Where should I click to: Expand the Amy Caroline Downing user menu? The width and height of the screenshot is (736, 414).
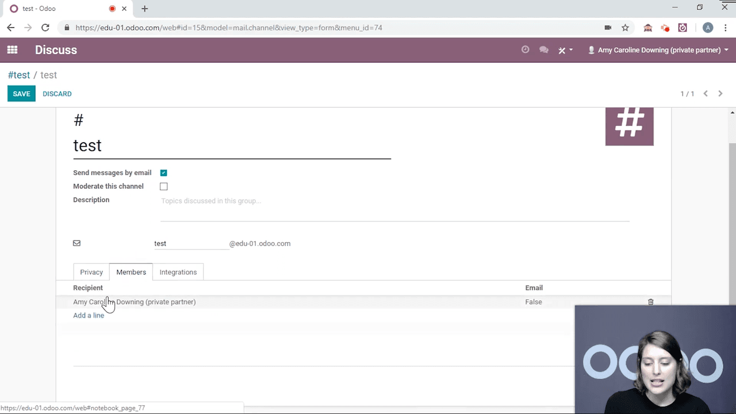point(658,50)
